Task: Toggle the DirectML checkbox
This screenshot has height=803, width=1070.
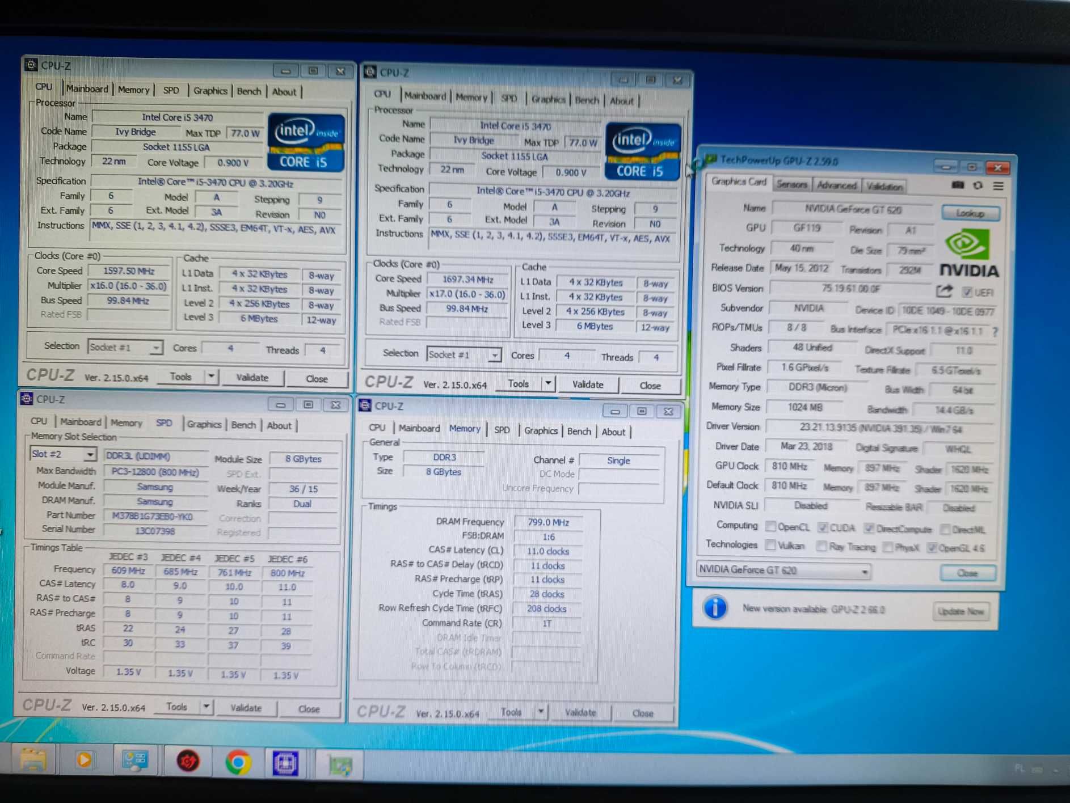Action: 945,530
